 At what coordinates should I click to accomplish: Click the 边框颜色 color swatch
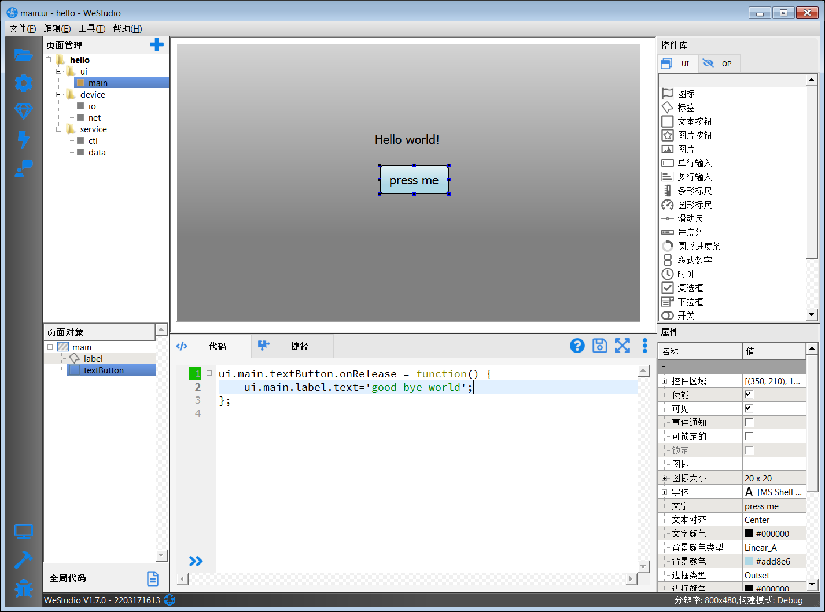pyautogui.click(x=749, y=588)
